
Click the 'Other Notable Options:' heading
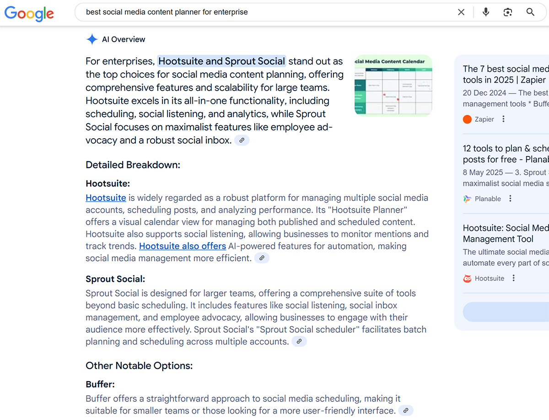tap(139, 366)
